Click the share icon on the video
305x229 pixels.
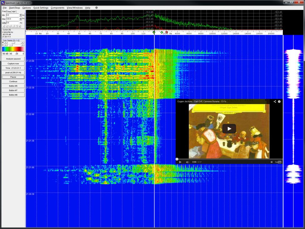[275, 101]
